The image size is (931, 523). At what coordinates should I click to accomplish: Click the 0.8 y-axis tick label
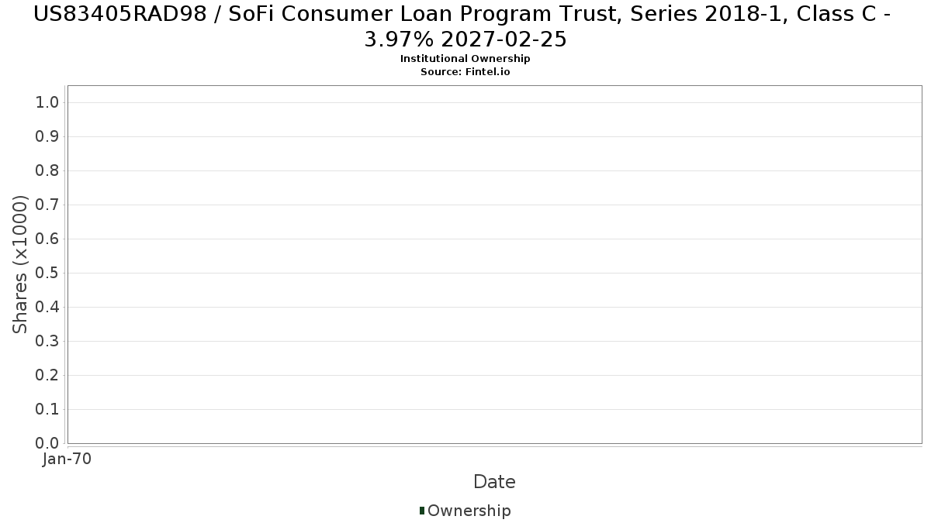pyautogui.click(x=47, y=171)
